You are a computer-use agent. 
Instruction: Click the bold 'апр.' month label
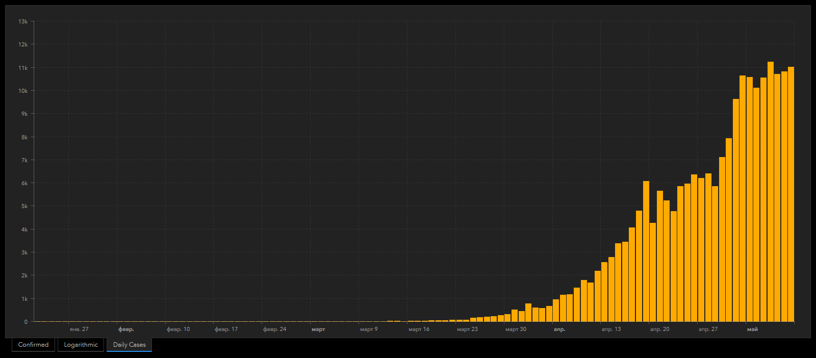click(559, 329)
